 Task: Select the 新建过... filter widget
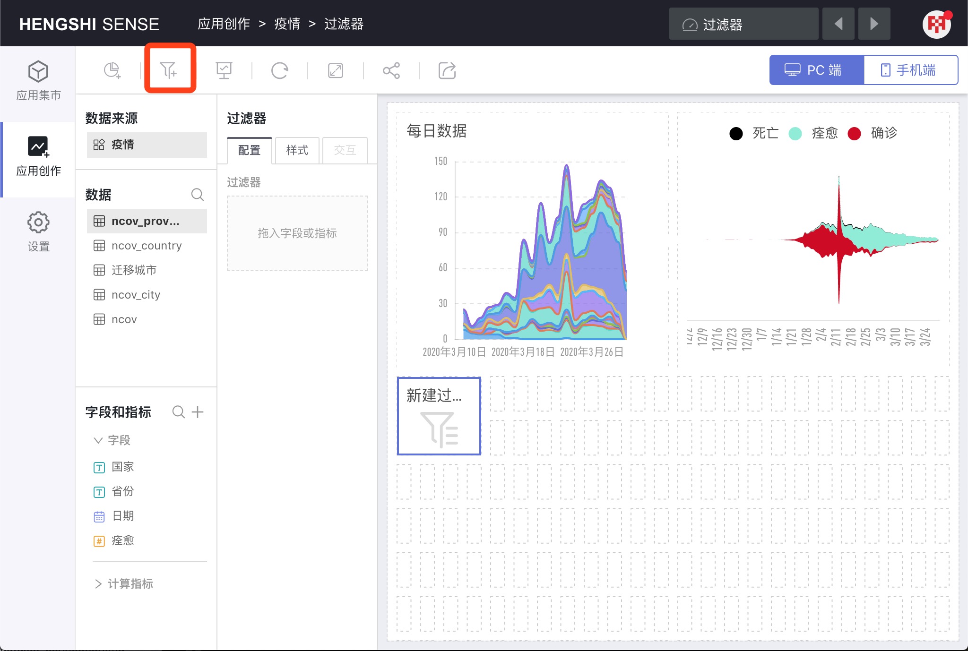(439, 416)
